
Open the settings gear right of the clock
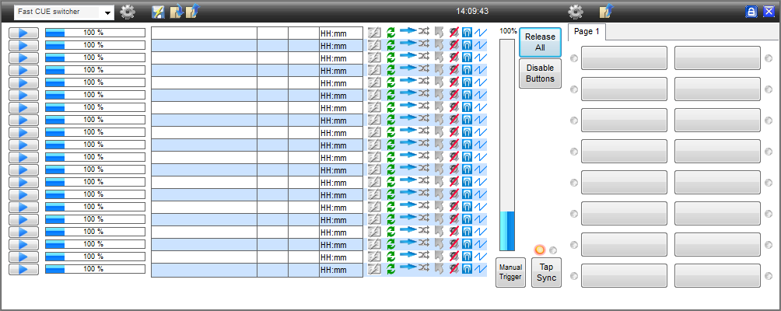pos(576,12)
